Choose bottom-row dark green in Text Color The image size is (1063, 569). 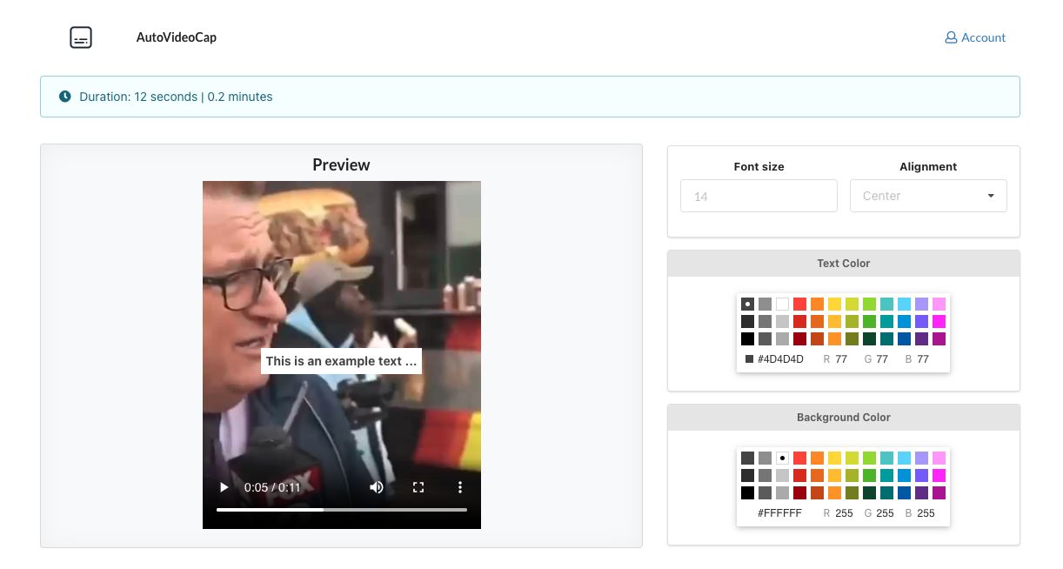click(869, 338)
